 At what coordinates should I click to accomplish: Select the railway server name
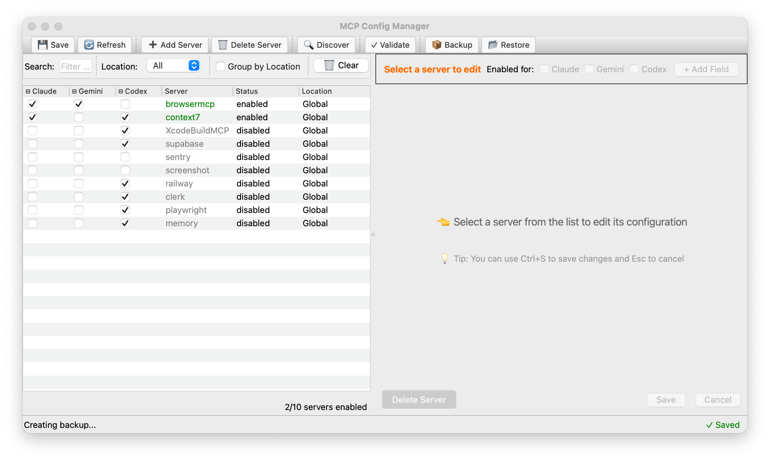[x=179, y=183]
